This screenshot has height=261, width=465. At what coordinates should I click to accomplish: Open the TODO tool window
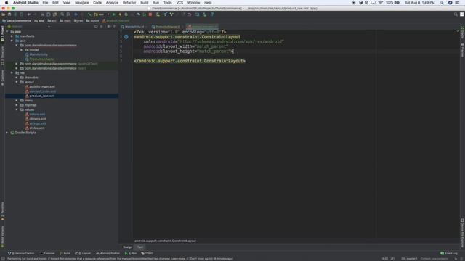coord(147,253)
